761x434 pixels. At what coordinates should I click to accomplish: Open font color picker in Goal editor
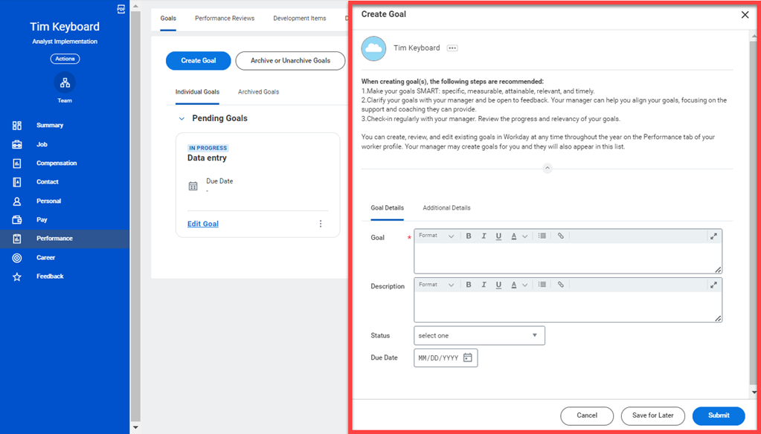pos(518,236)
